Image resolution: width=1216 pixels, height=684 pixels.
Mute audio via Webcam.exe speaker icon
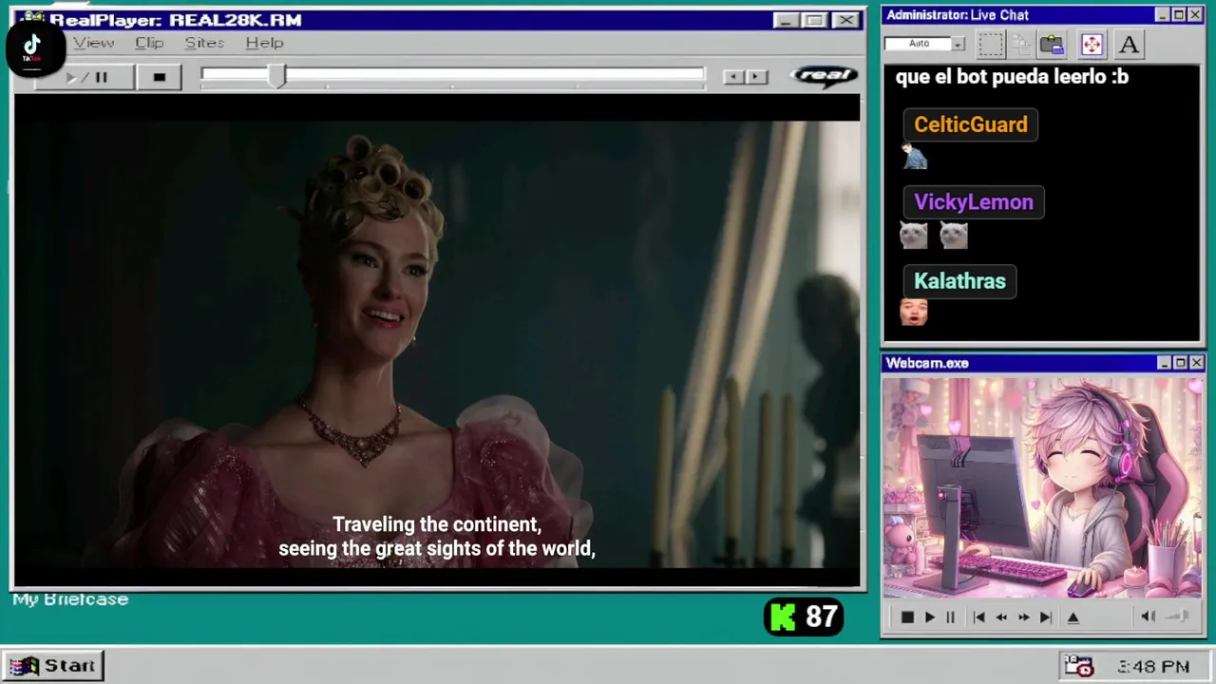pos(1148,617)
